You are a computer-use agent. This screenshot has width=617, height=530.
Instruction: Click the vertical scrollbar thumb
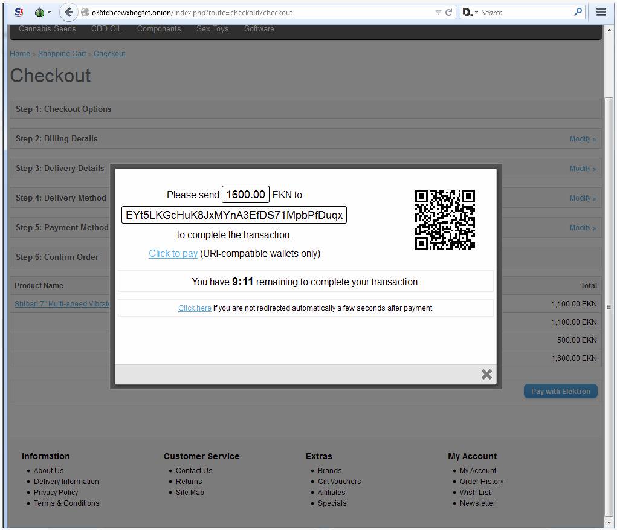pyautogui.click(x=609, y=306)
